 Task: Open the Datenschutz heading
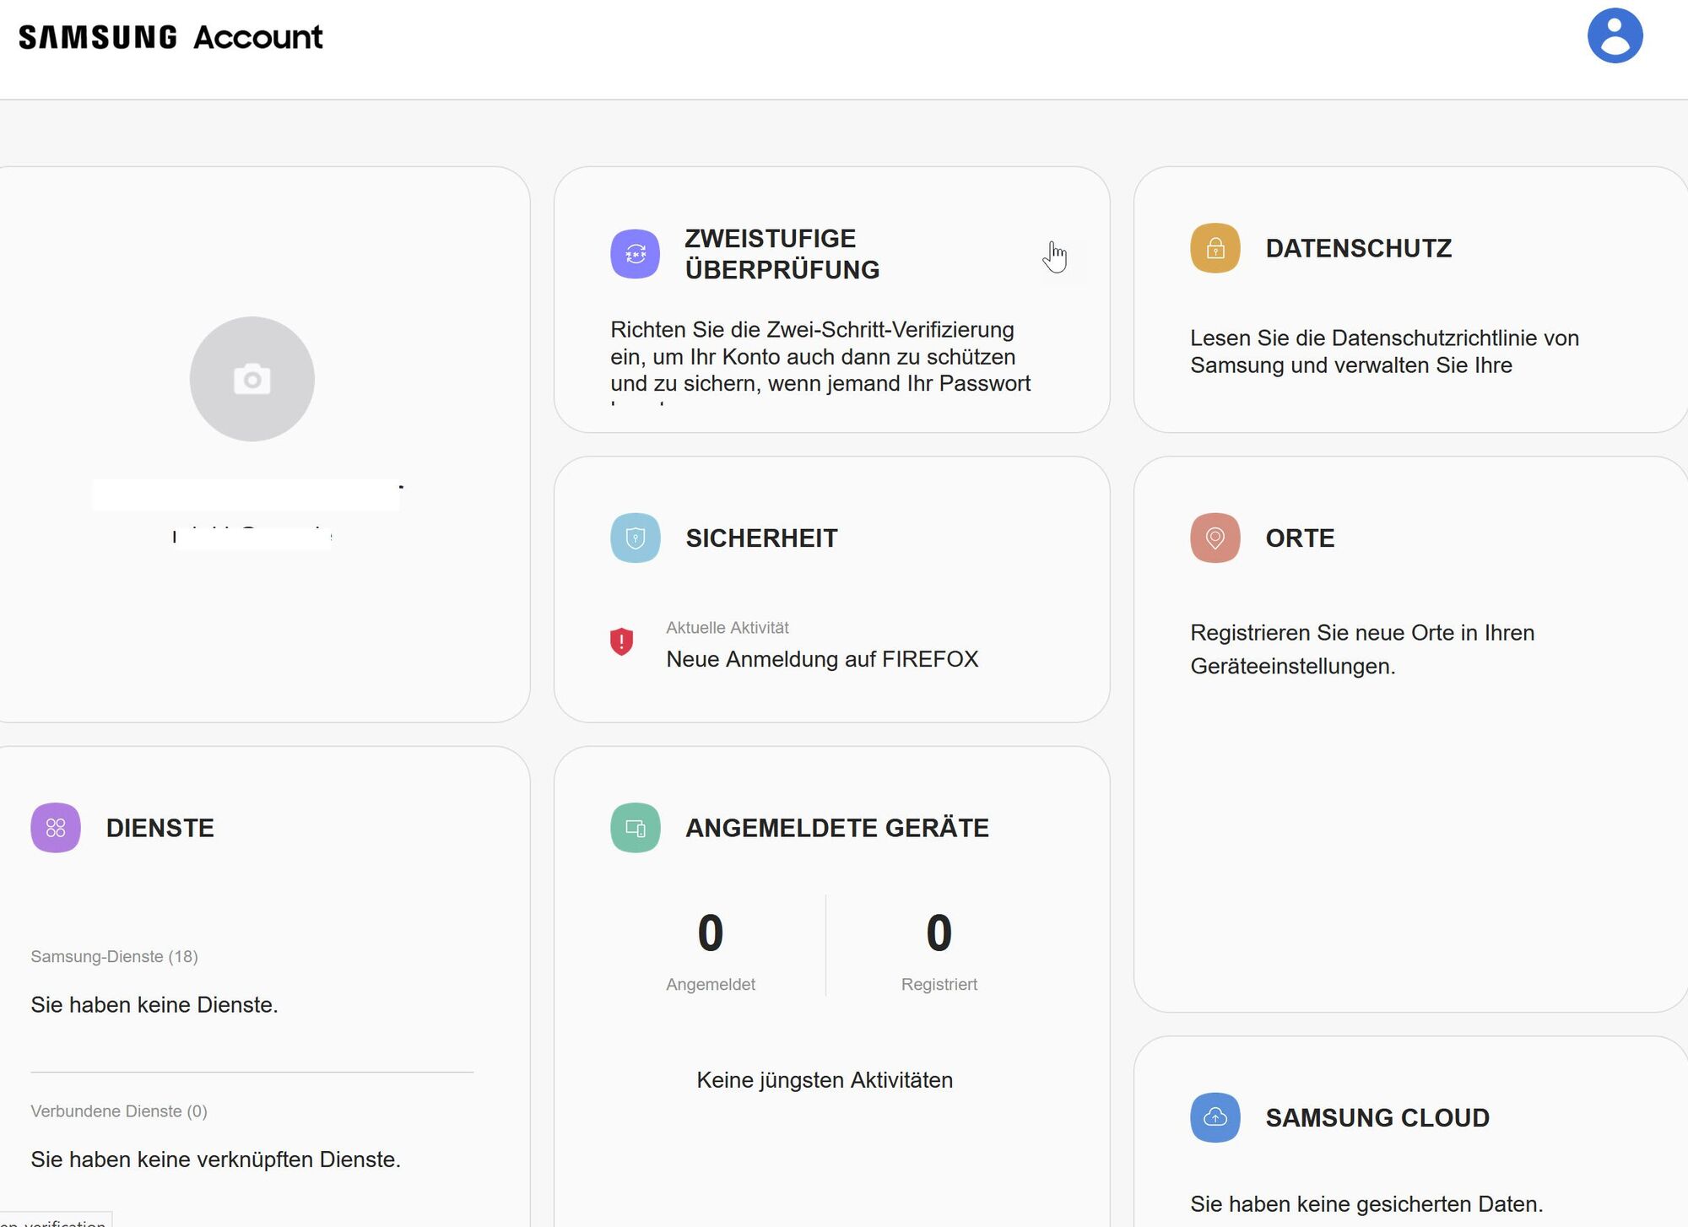coord(1358,248)
